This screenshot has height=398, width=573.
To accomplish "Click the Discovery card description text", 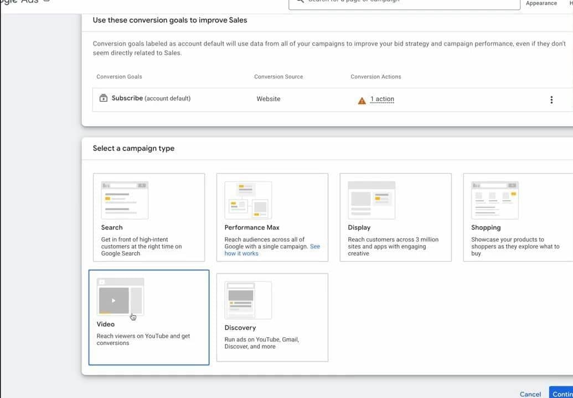I will tap(261, 343).
